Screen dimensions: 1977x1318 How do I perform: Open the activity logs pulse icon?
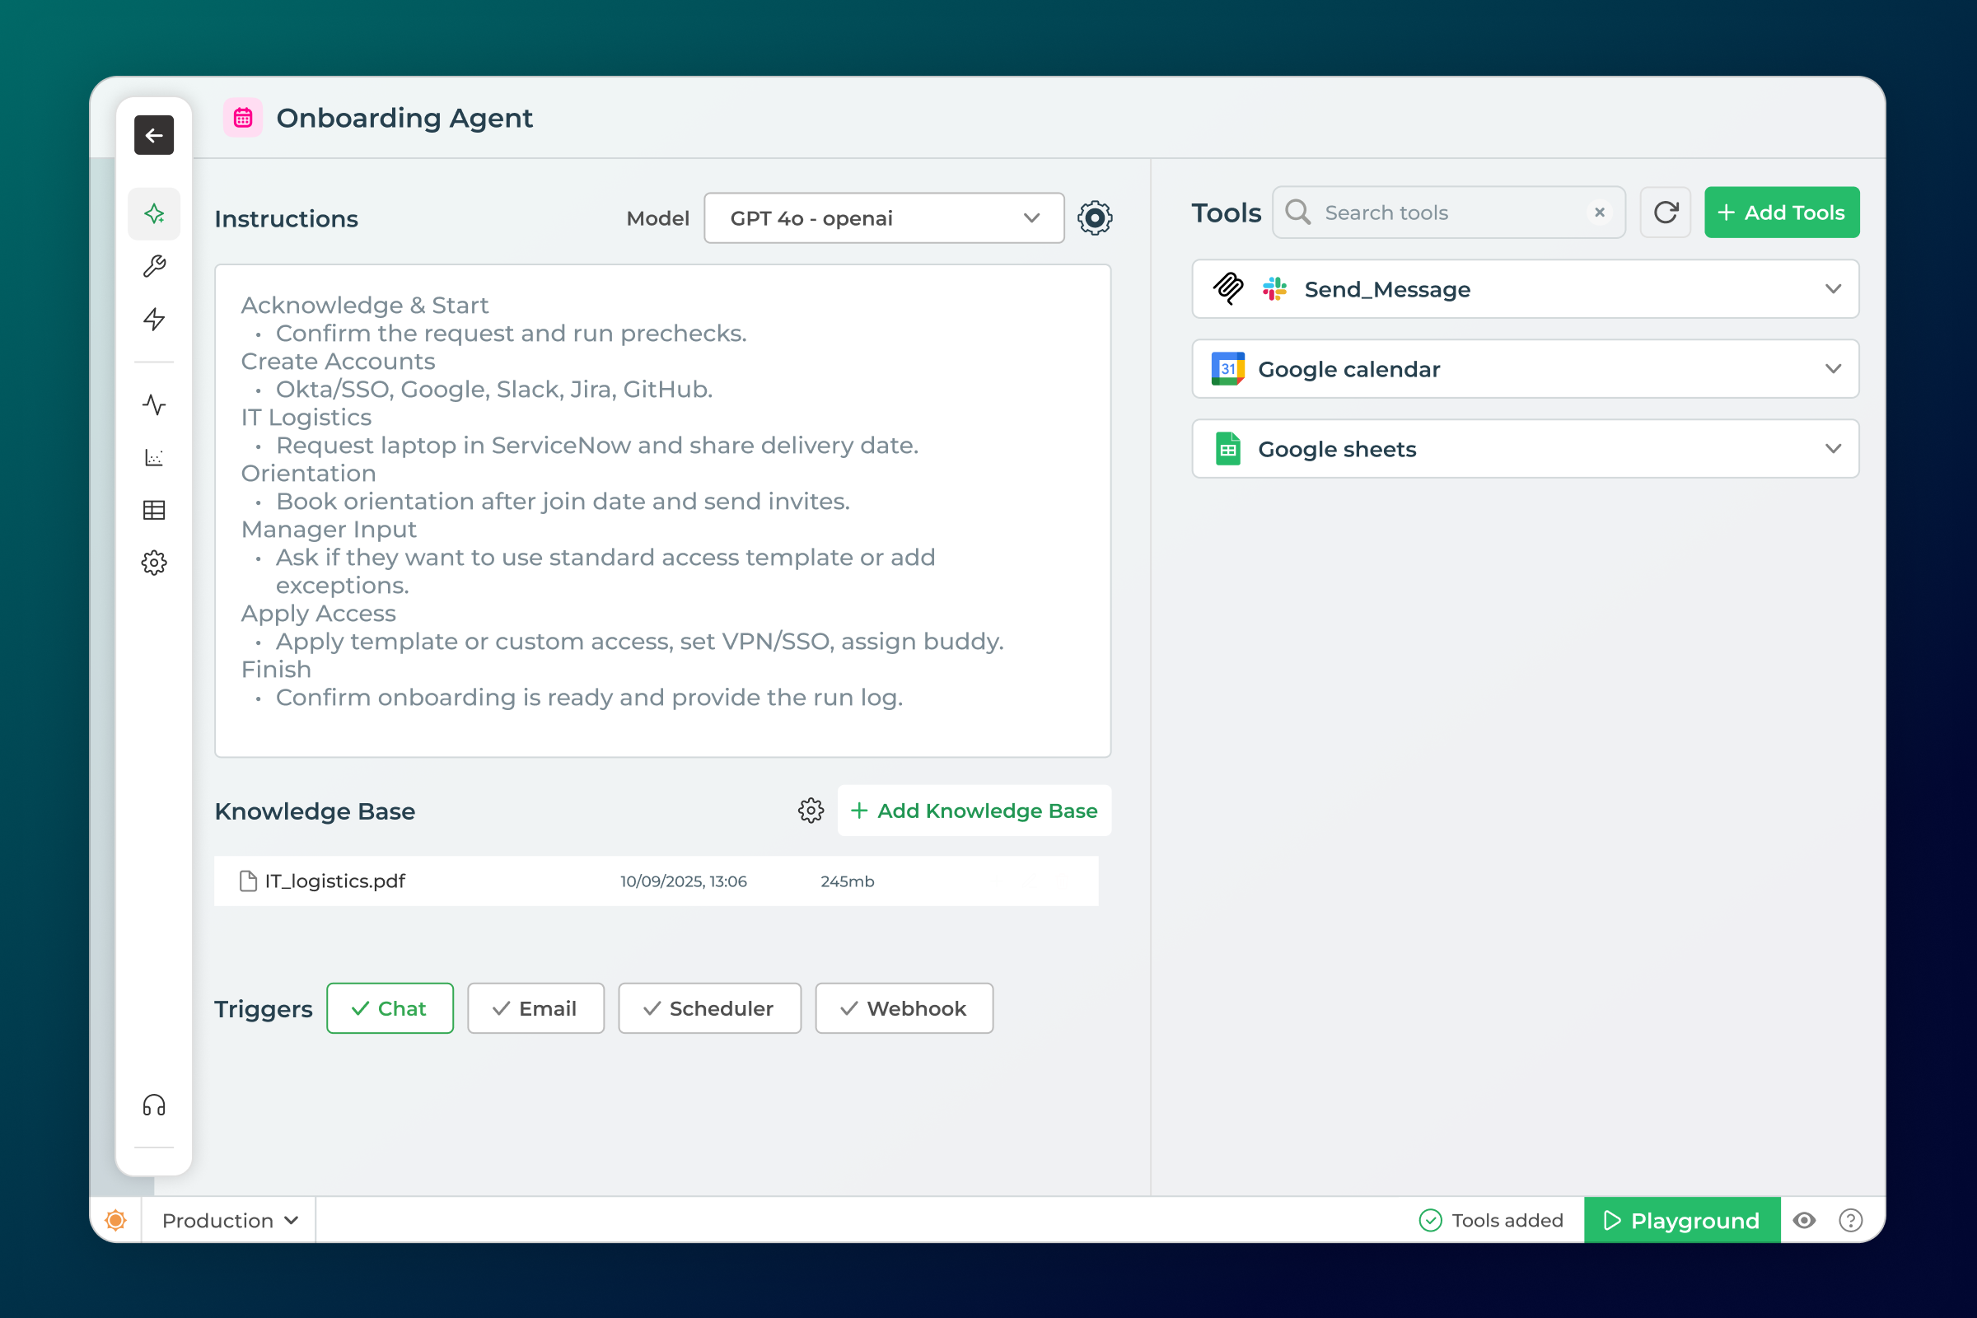point(154,404)
